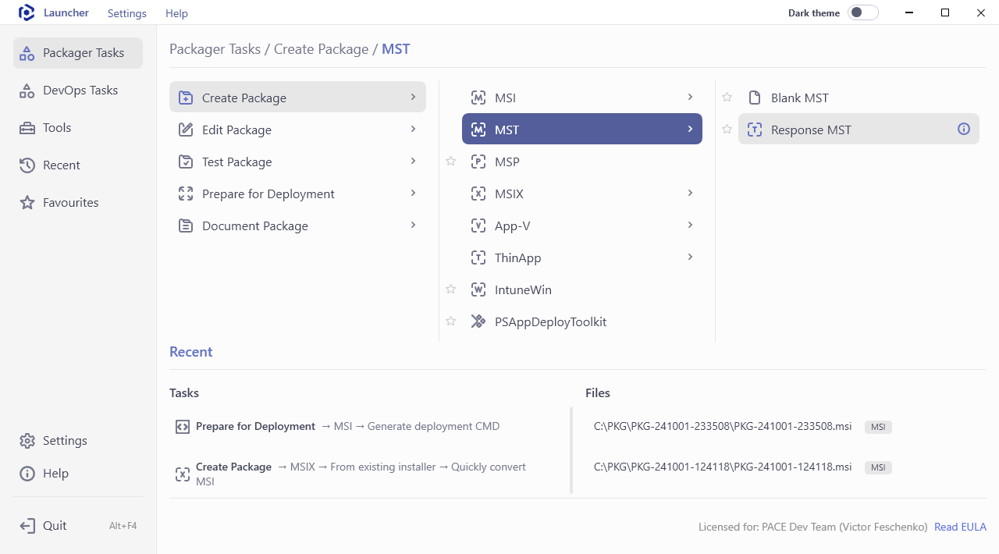999x554 pixels.
Task: Expand the Create Package chevron
Action: coord(413,97)
